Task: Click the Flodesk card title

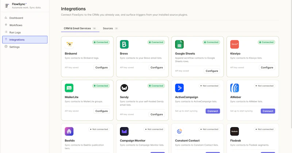Action: click(x=235, y=141)
